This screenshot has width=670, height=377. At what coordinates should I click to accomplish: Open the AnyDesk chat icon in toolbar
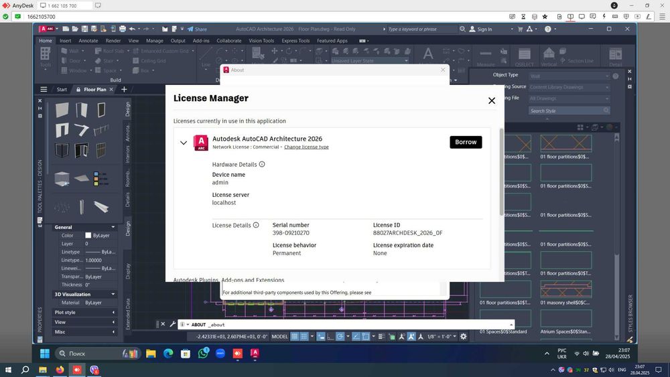(593, 17)
